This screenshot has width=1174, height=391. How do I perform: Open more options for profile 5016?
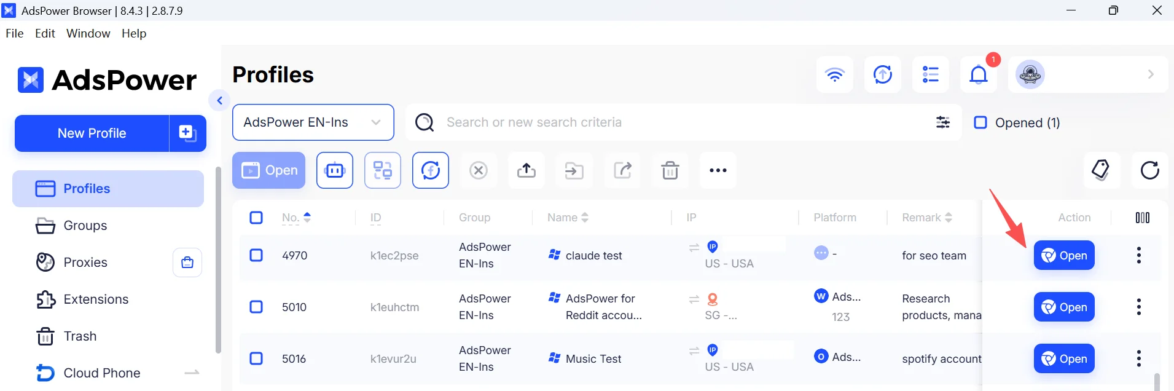point(1139,358)
